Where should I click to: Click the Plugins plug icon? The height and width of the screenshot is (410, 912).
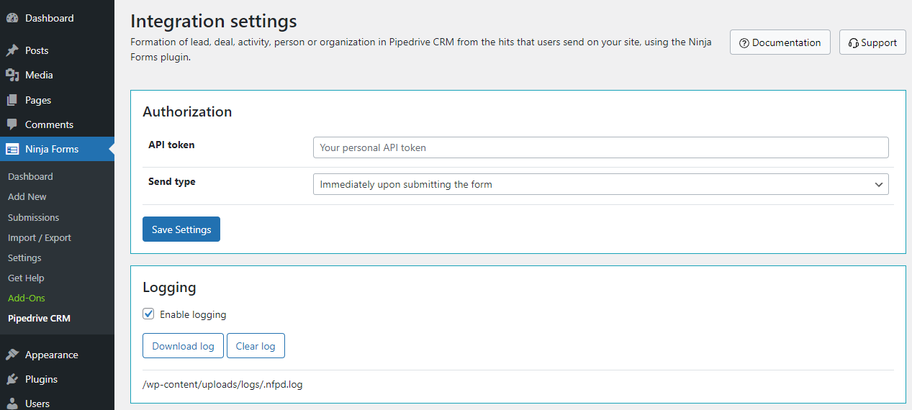[x=12, y=379]
